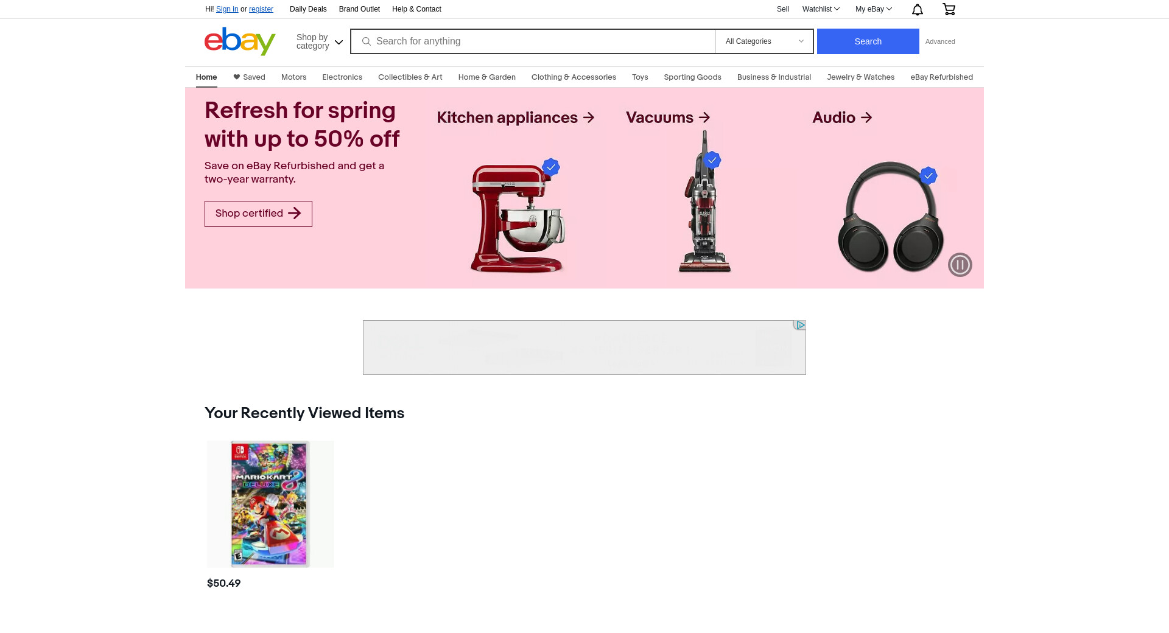Expand the Watchlist dropdown
Image resolution: width=1169 pixels, height=633 pixels.
tap(821, 9)
